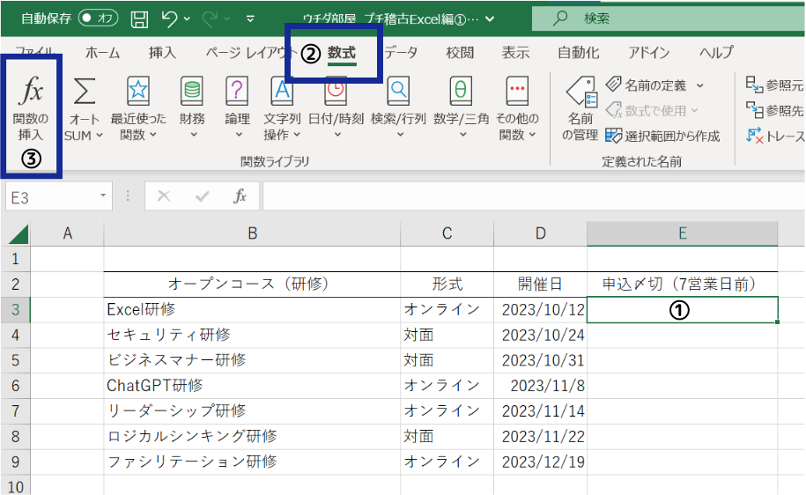
Task: Open 最近使った関数 star icon
Action: (138, 92)
